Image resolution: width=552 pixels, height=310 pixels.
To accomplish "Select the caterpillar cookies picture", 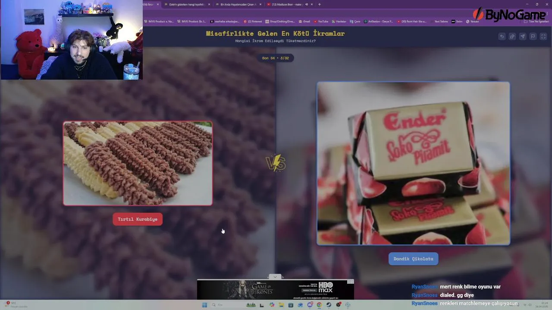I will click(138, 164).
